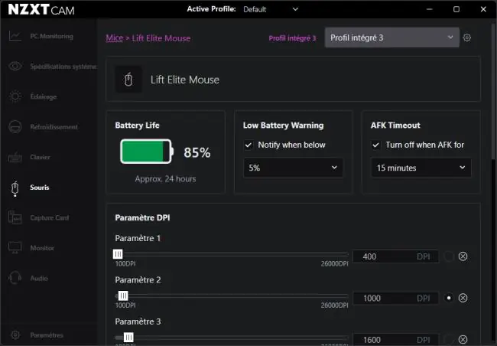
Task: Uncheck Notify when below checkbox
Action: tap(248, 145)
